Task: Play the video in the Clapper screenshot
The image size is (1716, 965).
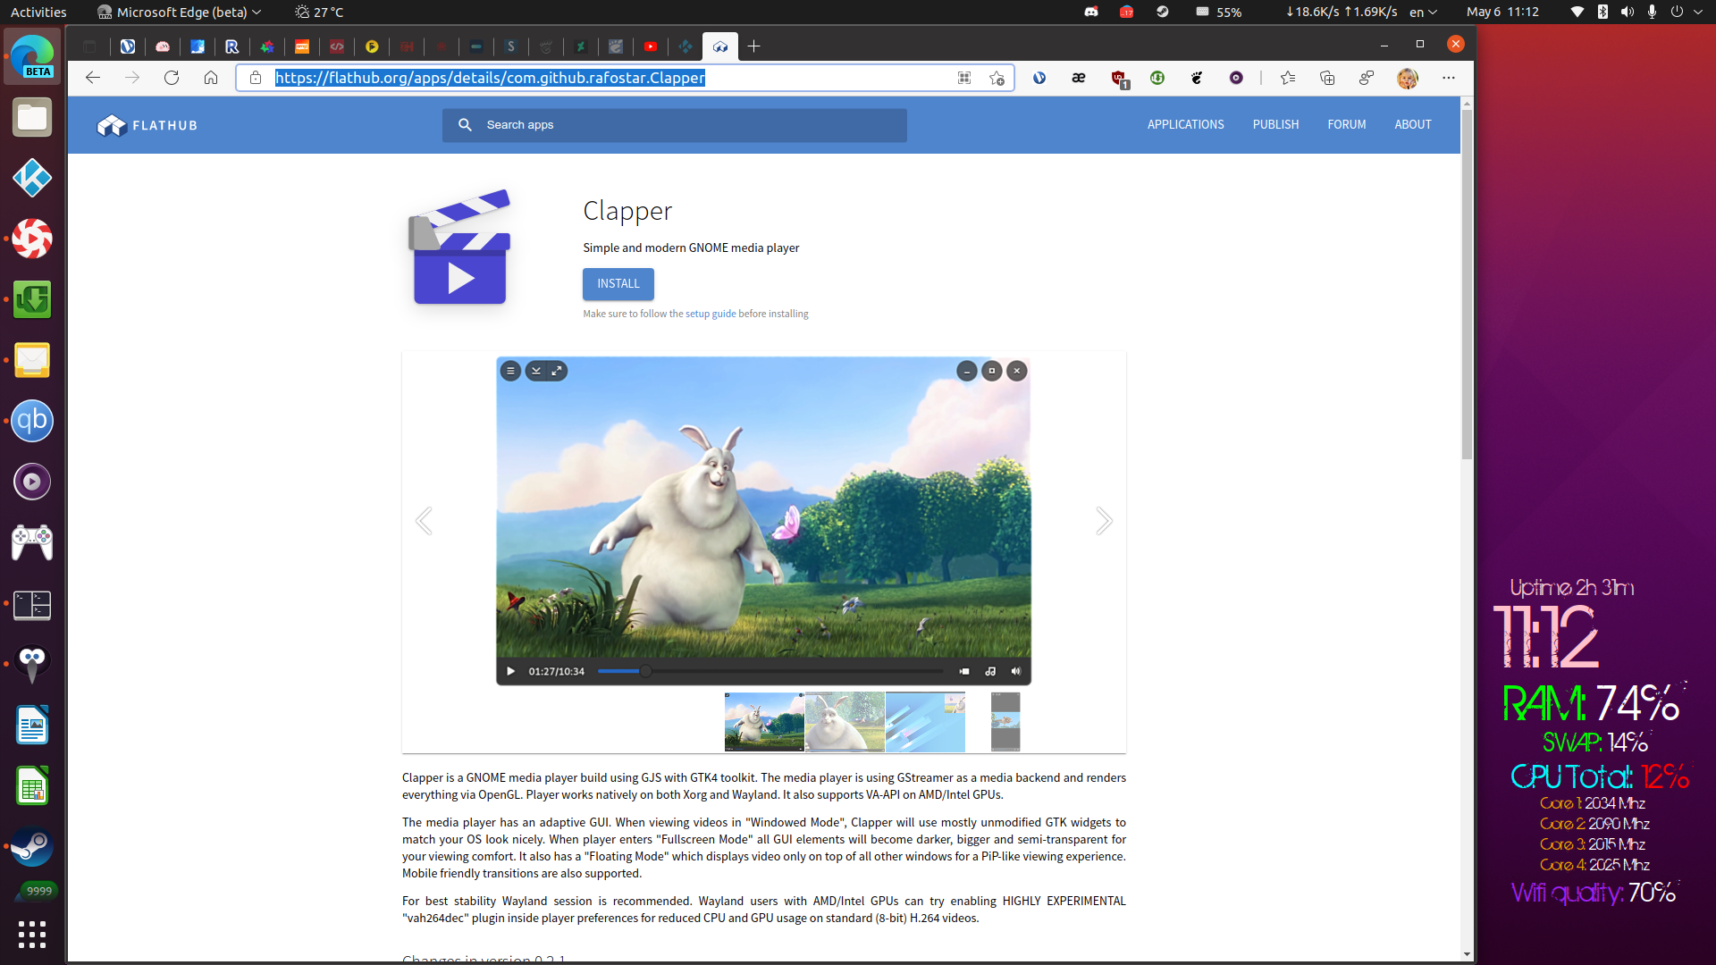Action: click(510, 671)
